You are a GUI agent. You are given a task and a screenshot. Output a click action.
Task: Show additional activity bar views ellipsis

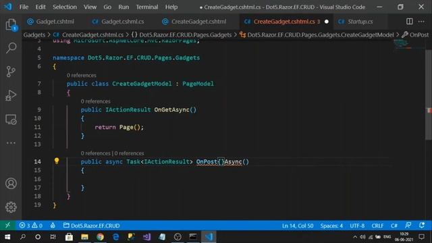click(x=11, y=143)
